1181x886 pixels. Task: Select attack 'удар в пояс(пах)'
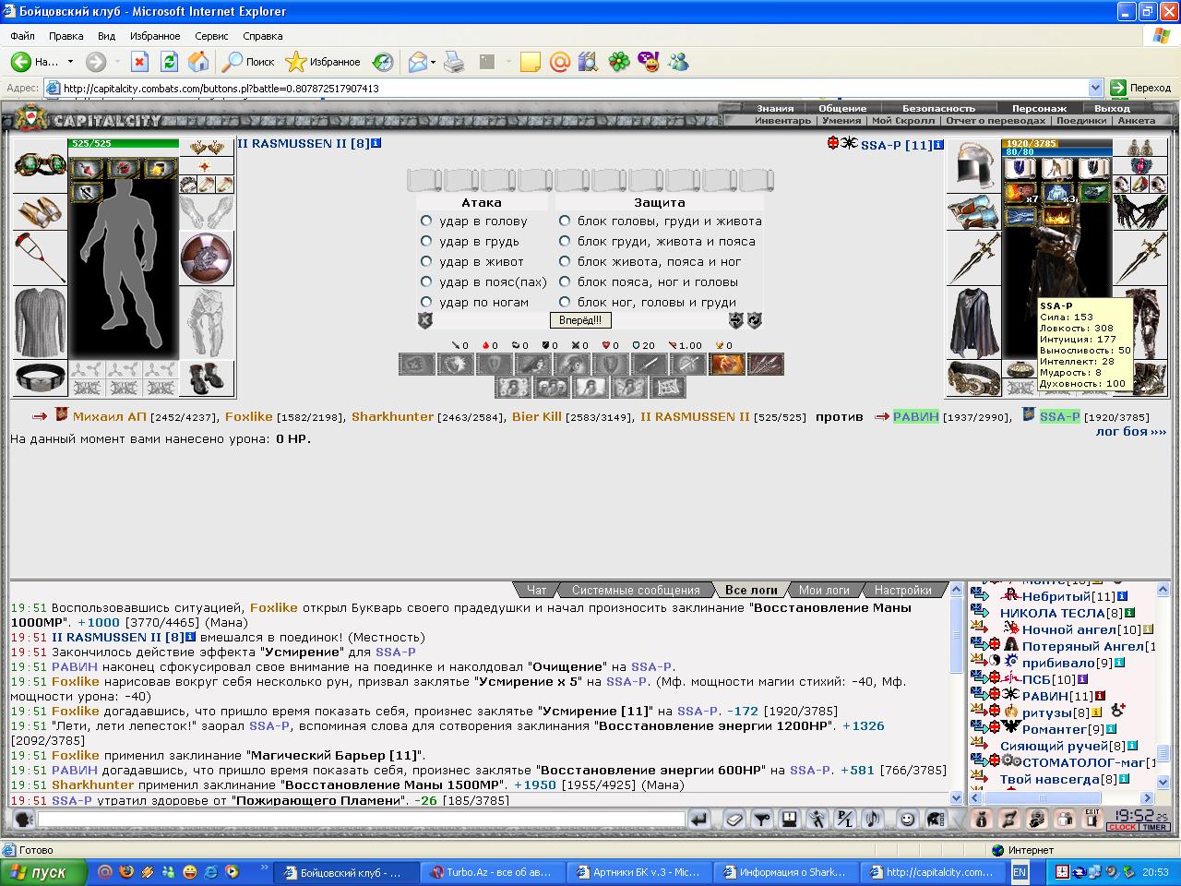tap(426, 281)
